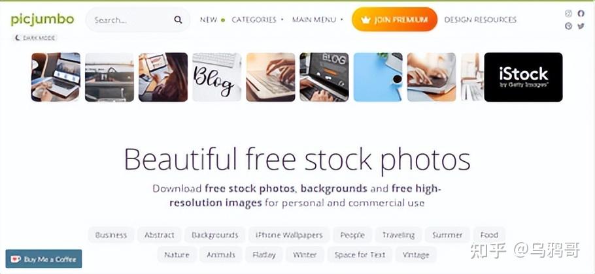
Task: Open the Twitter bird icon link
Action: (581, 25)
